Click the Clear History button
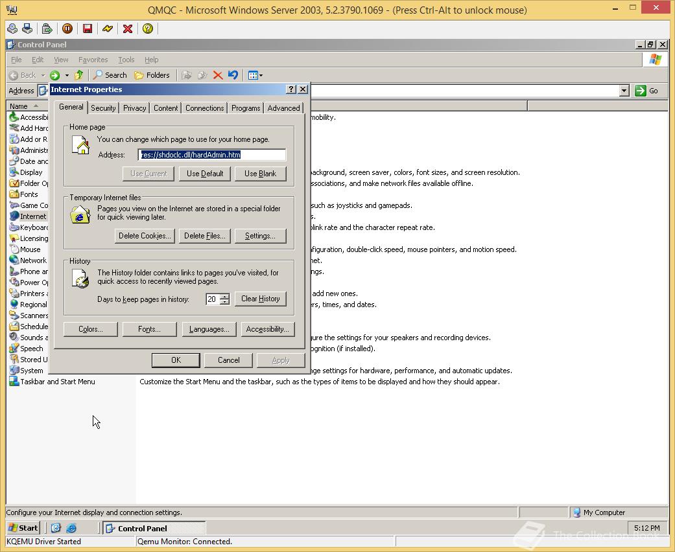The height and width of the screenshot is (552, 675). click(261, 299)
